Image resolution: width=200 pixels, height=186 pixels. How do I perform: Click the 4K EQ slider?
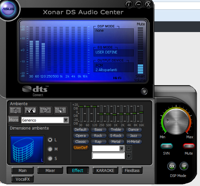point(128,114)
